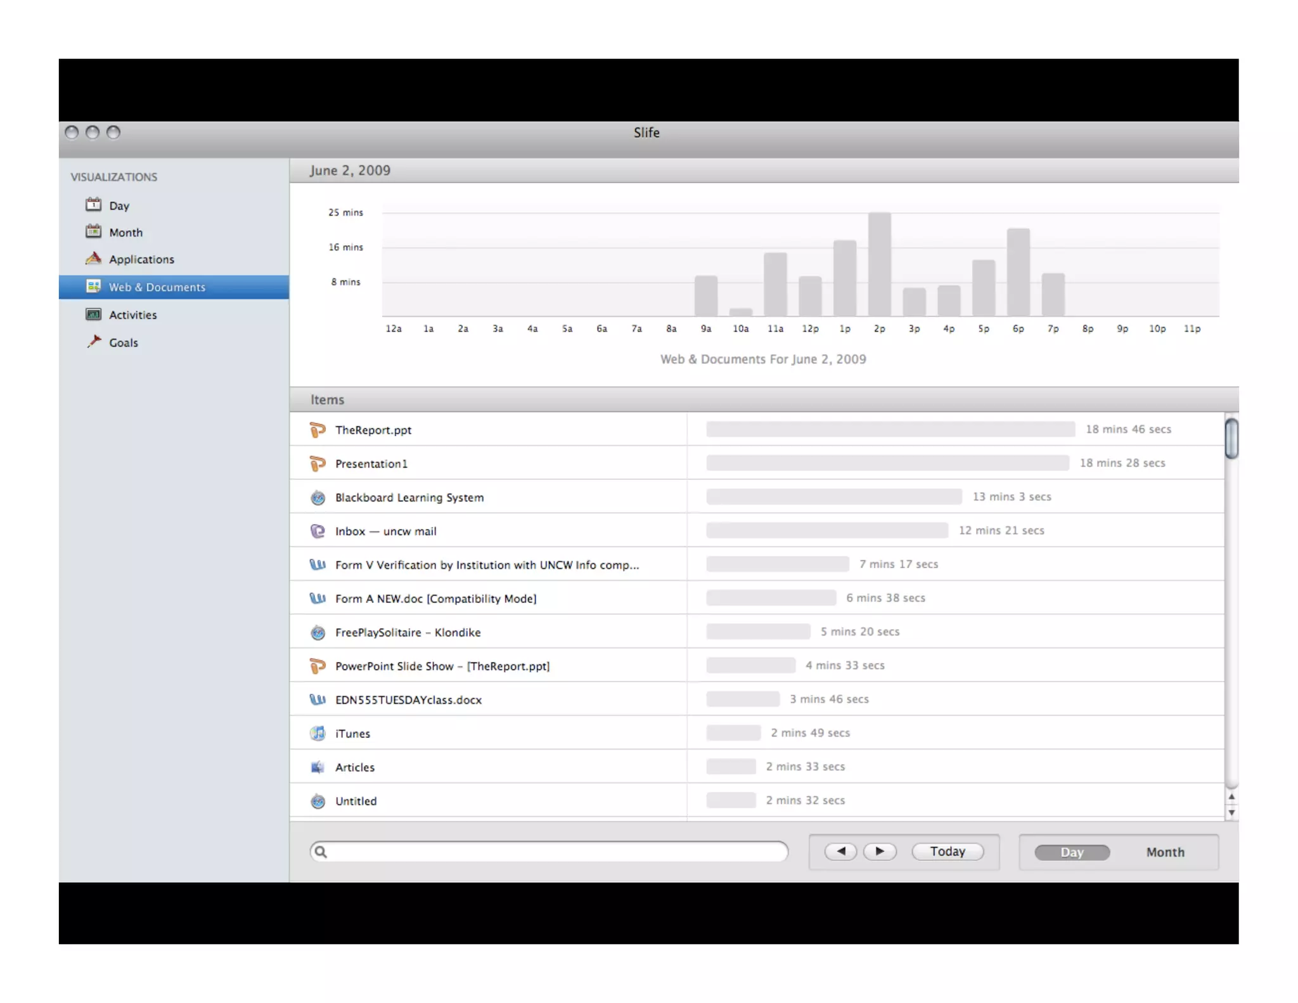Select the FreePlaySolitaire – Klondike row

tap(408, 632)
